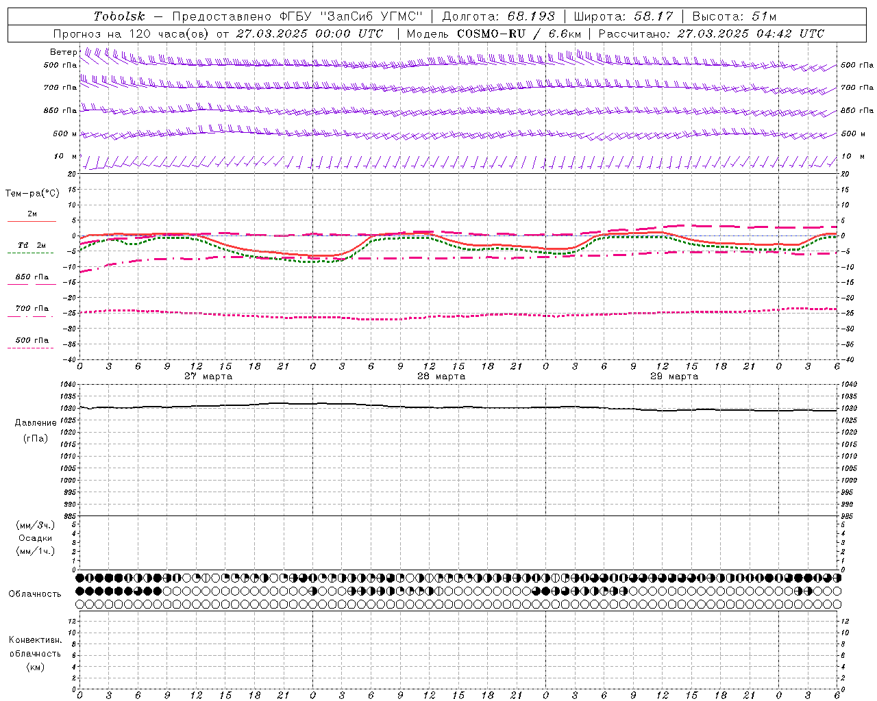
Task: Click the dotted 500 гПа temperature legend line
Action: (30, 348)
